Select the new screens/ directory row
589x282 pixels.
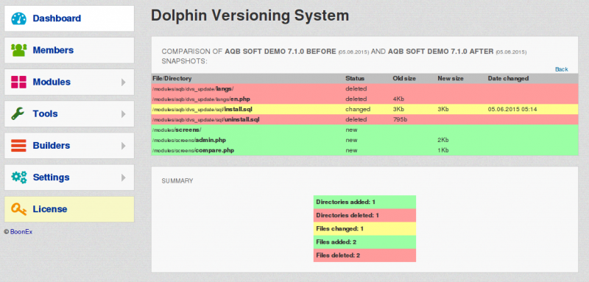coord(364,130)
